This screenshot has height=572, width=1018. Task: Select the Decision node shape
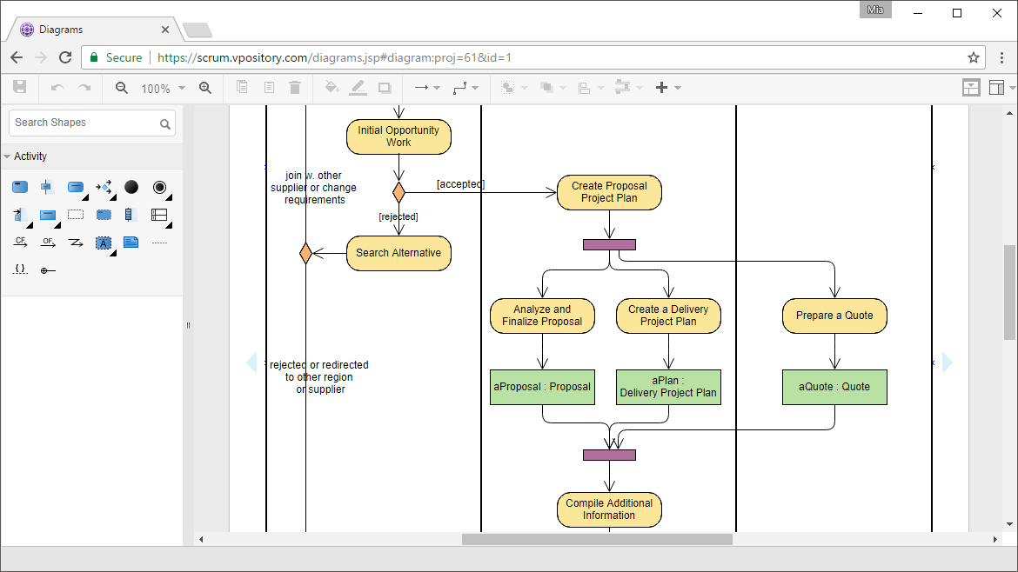(x=104, y=188)
